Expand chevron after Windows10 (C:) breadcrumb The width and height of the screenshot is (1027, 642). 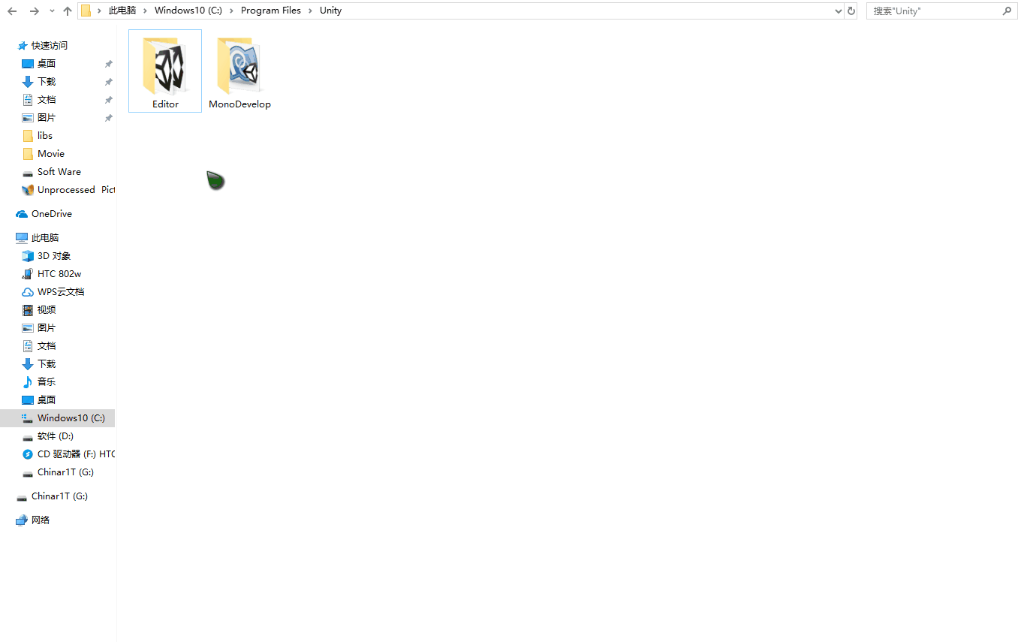tap(231, 11)
